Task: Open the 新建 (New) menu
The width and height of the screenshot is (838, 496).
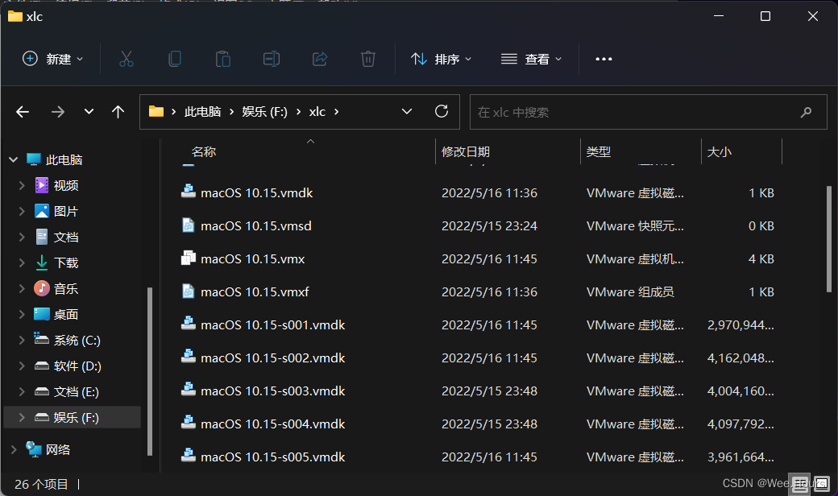Action: (53, 59)
